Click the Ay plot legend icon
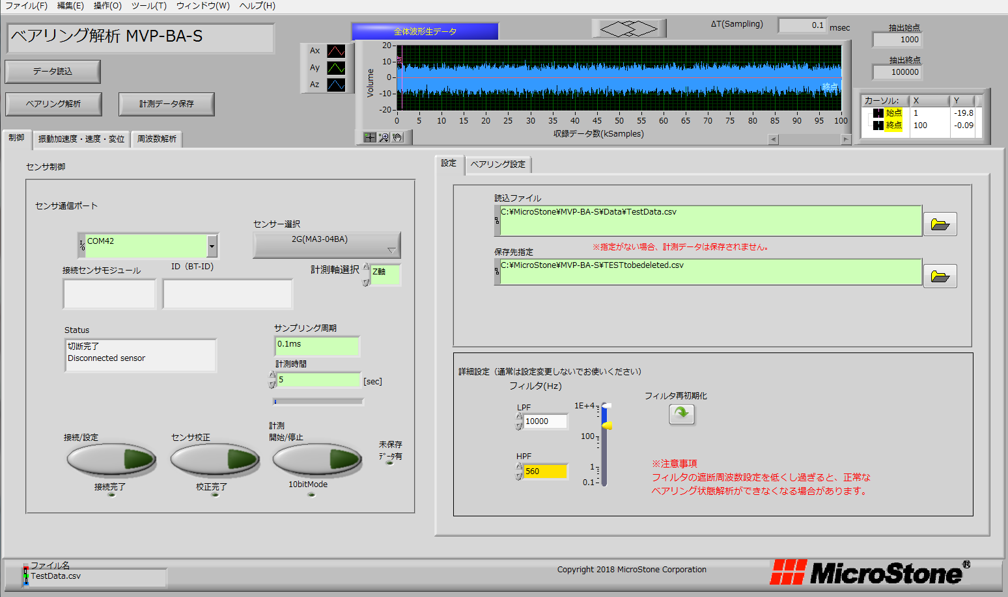The width and height of the screenshot is (1008, 597). pyautogui.click(x=336, y=68)
